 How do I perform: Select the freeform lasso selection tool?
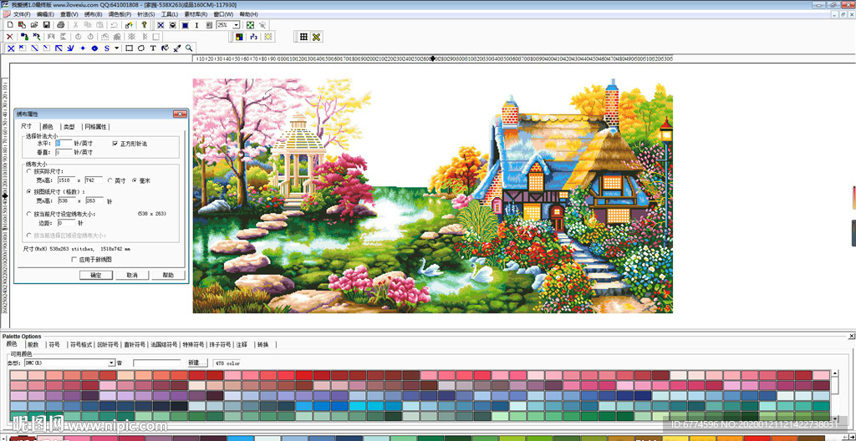[x=141, y=48]
